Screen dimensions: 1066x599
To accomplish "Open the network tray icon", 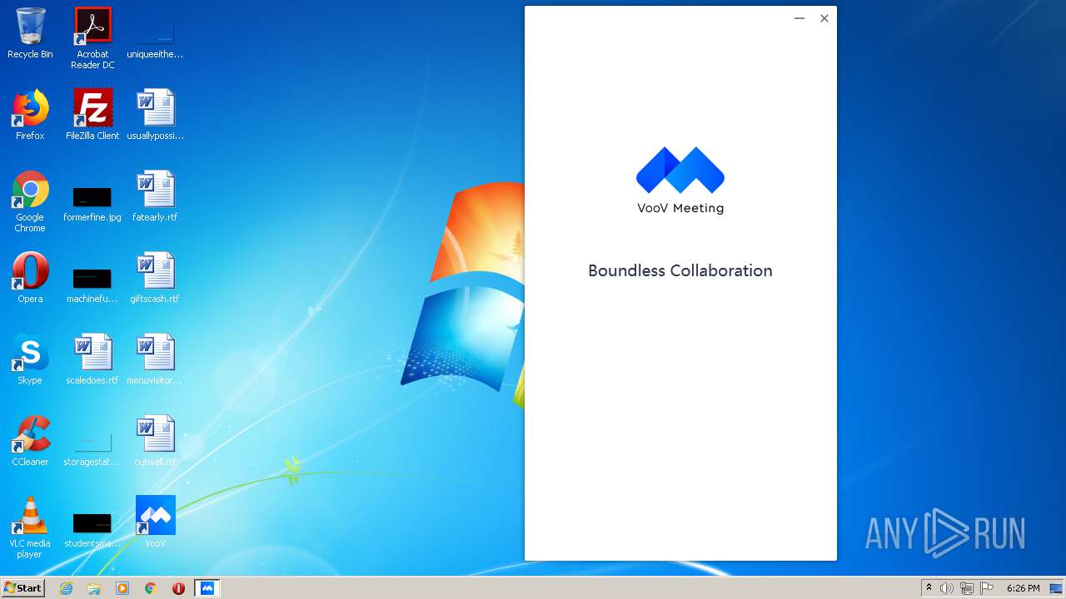I will (x=967, y=588).
